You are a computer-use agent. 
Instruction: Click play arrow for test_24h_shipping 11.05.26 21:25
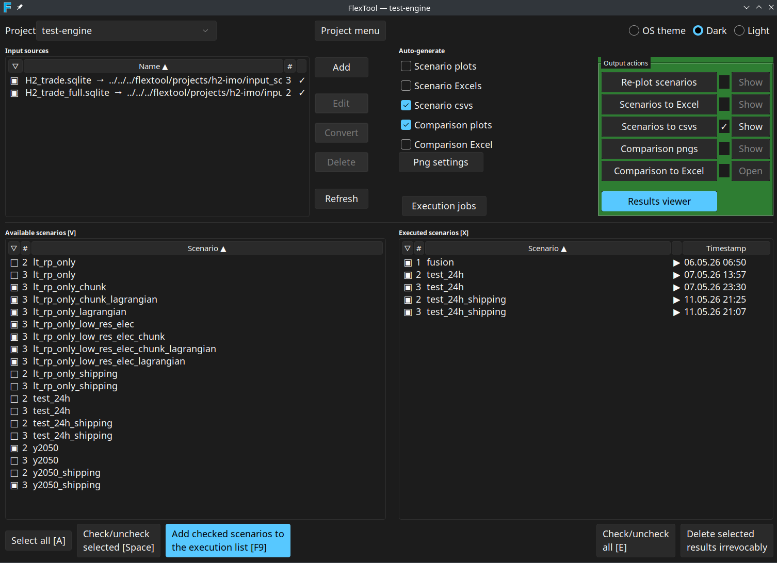coord(676,300)
